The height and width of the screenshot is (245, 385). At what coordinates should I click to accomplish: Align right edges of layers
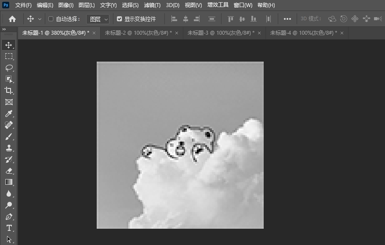pyautogui.click(x=197, y=19)
